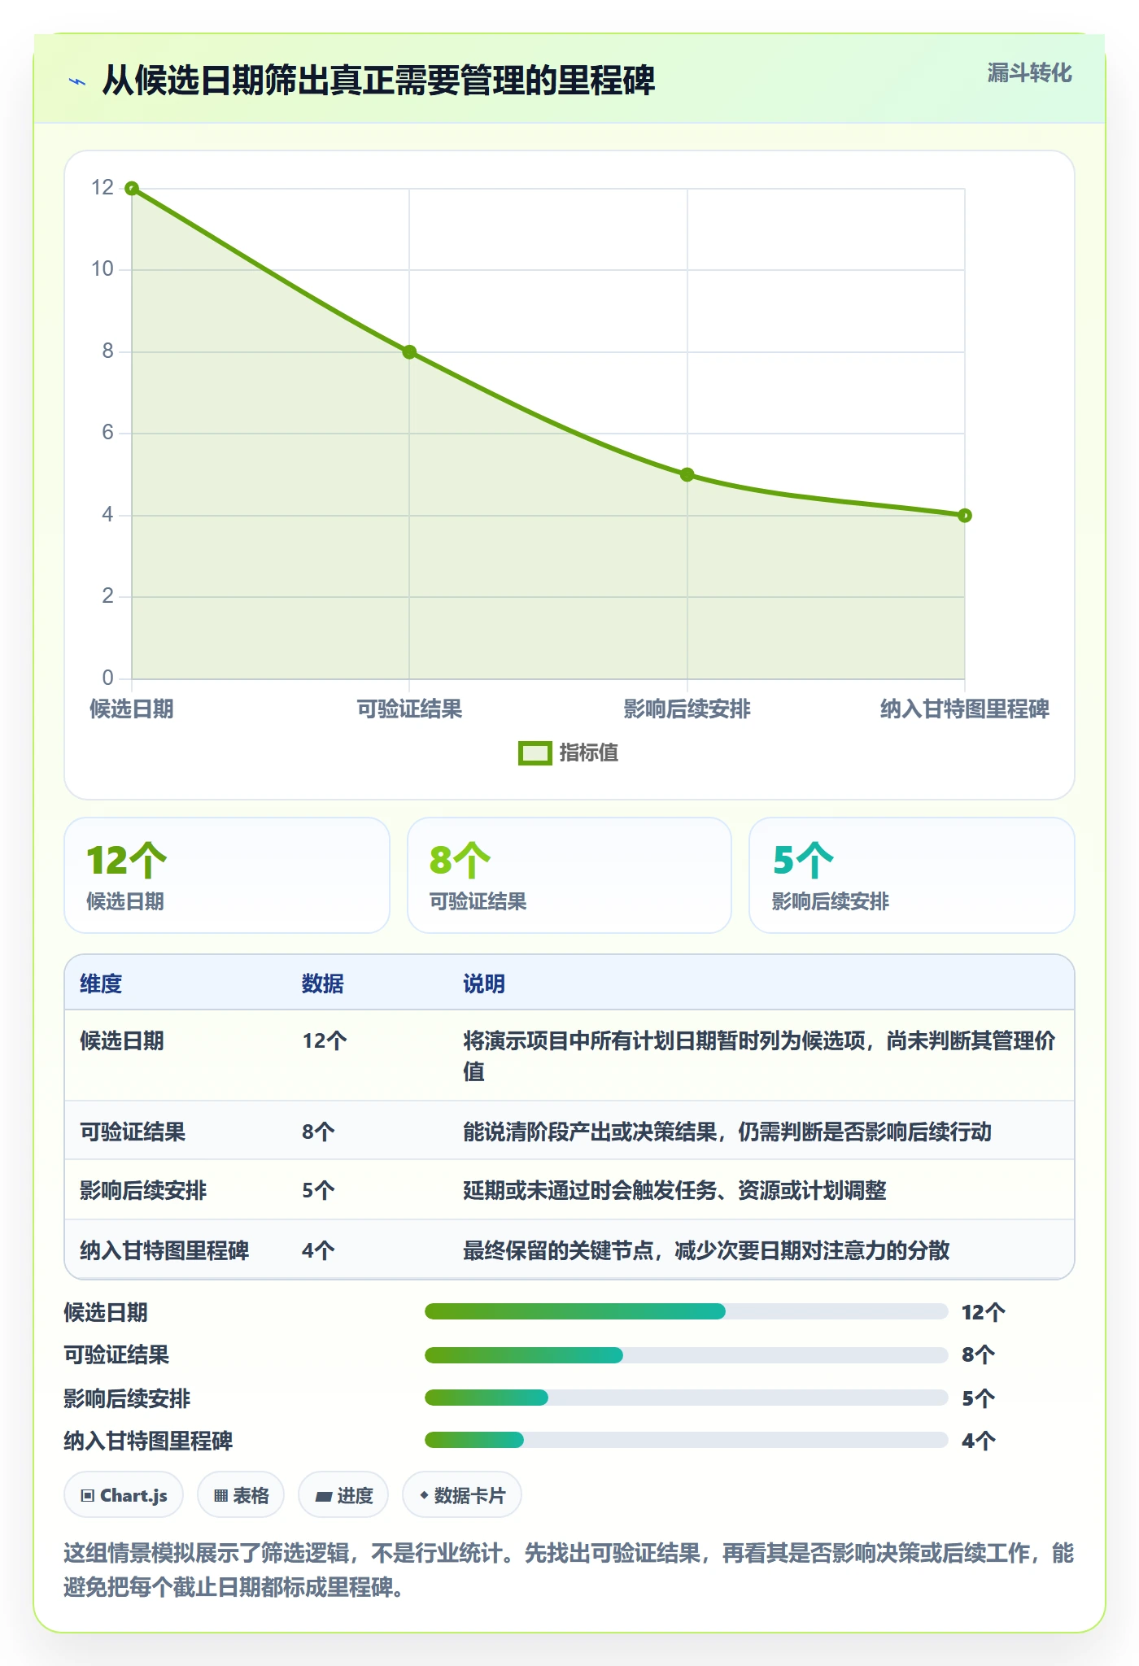
Task: Click the 数据 table column header
Action: click(x=323, y=983)
